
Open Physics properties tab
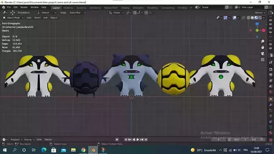click(x=271, y=116)
